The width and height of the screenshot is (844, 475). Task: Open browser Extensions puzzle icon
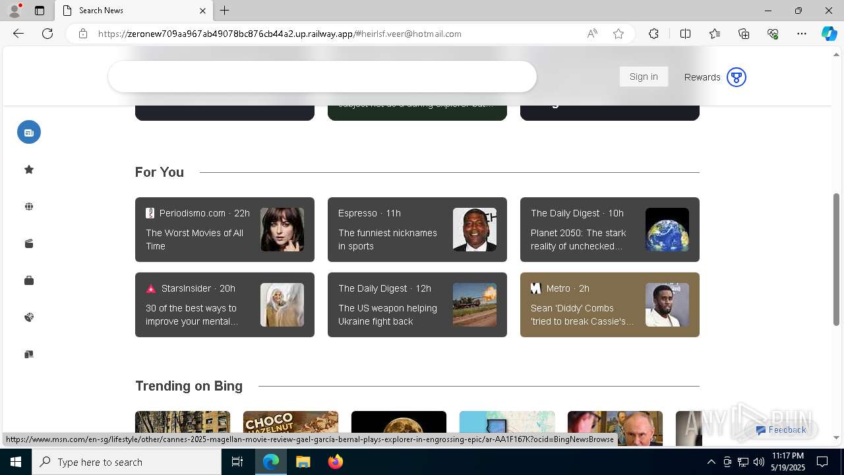pos(653,34)
